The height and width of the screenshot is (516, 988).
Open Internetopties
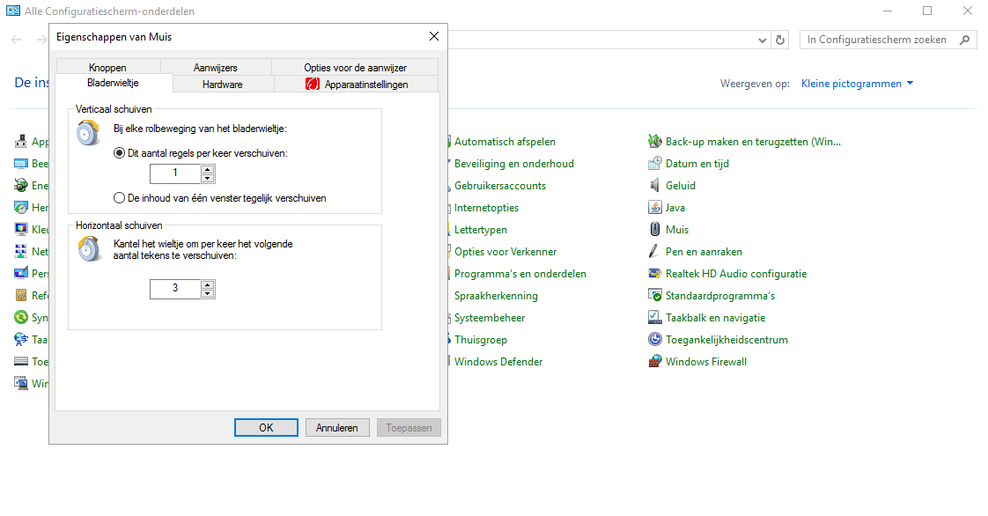(x=486, y=208)
